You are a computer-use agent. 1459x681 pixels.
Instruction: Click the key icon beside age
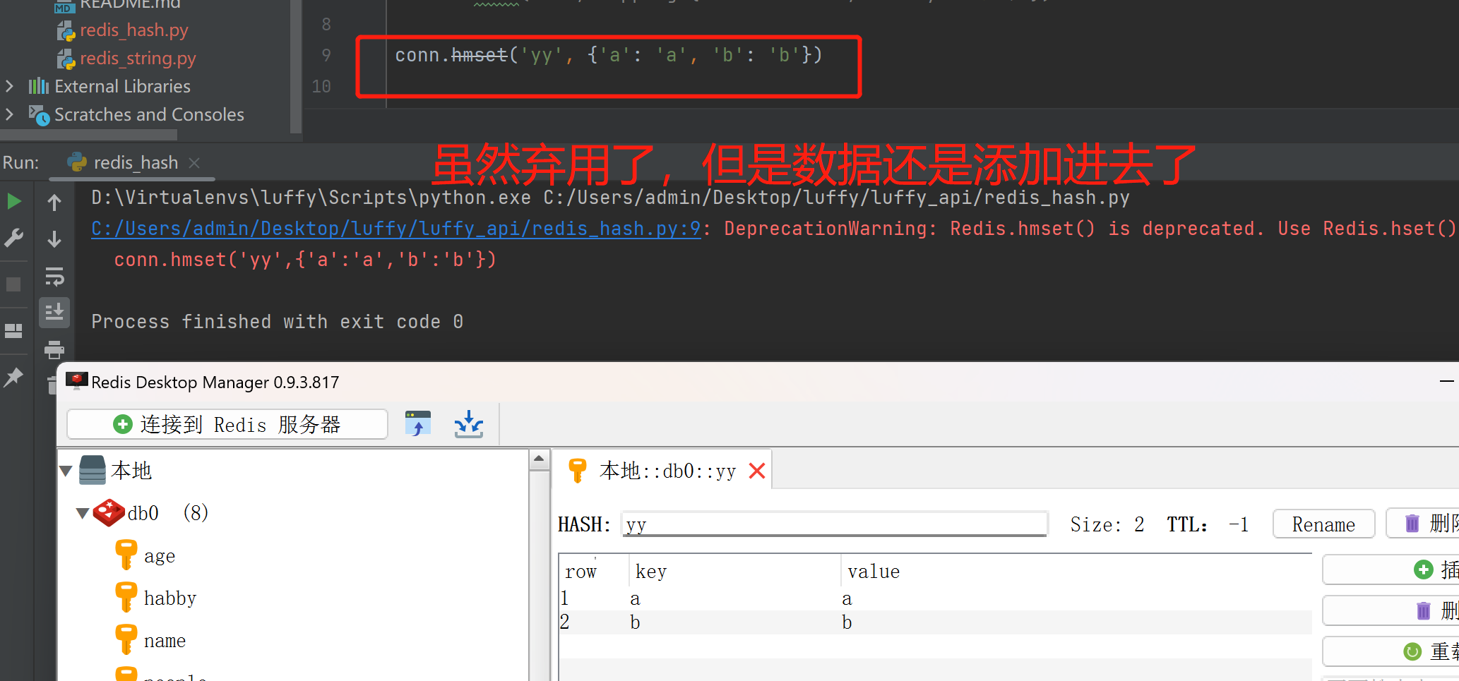pyautogui.click(x=126, y=555)
